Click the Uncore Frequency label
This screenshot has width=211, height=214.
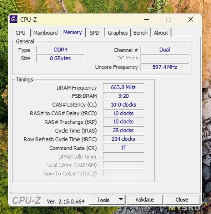[x=116, y=67]
